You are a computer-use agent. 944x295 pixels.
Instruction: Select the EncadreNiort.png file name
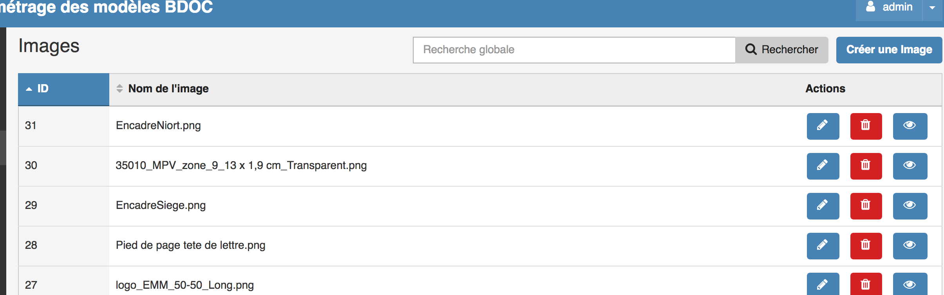click(158, 126)
